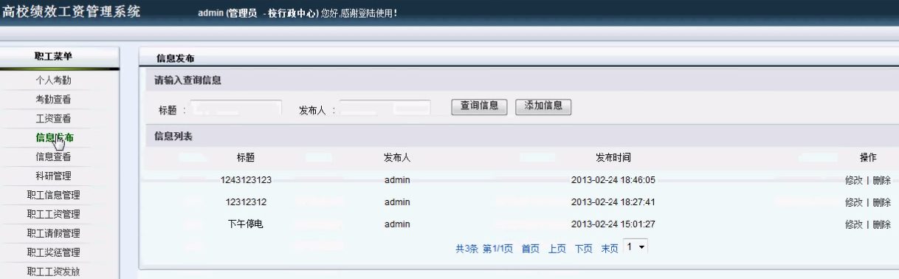
Task: Click the 发布时间 column header
Action: pyautogui.click(x=613, y=157)
